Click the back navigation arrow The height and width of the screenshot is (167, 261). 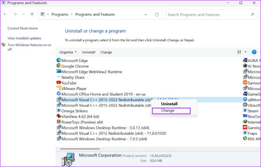[5, 14]
